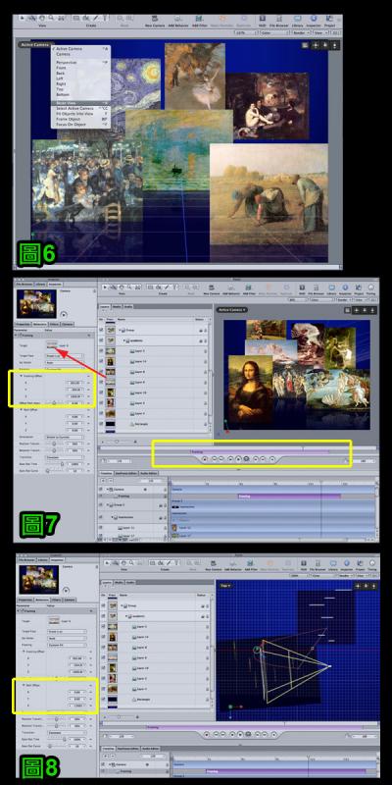Toggle the Camera row checkbox in Figure 7 timeline
Screen dimensions: 392x785
coord(102,489)
